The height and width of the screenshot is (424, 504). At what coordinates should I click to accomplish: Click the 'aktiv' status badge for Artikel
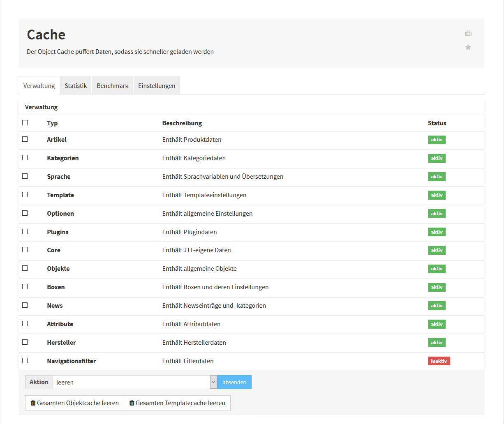[x=437, y=140]
